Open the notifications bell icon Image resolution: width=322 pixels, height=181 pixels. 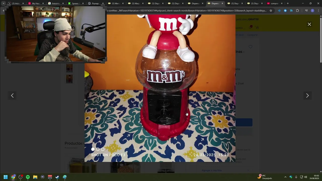251,27
